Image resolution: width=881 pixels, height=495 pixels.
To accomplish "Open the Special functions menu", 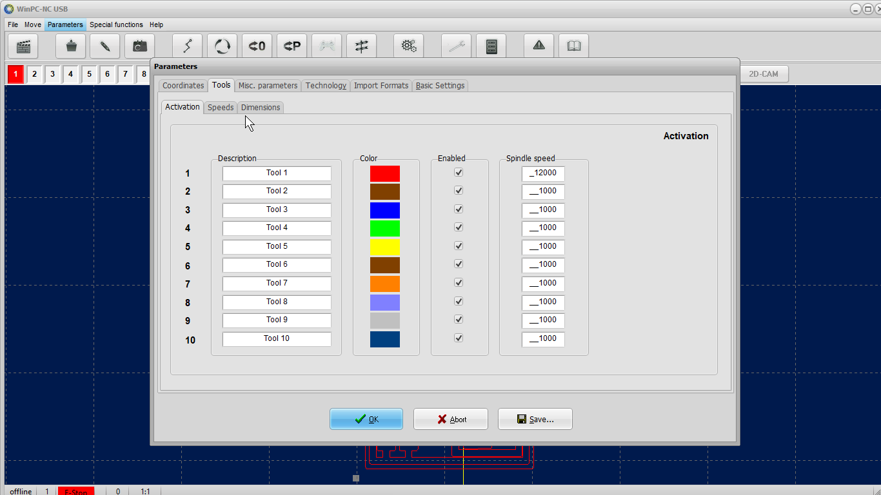I will click(116, 24).
